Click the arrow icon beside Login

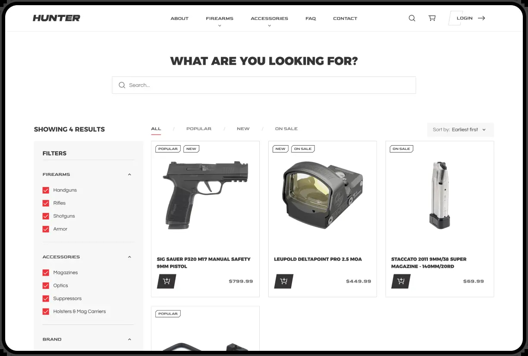[481, 18]
